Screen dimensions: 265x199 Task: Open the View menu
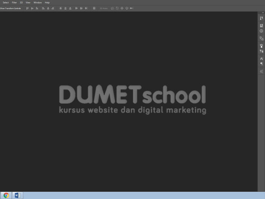tap(28, 3)
